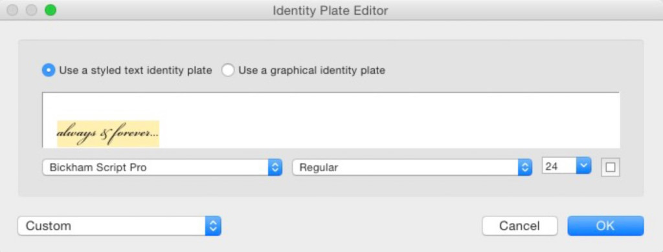Open the text color swatch box

[x=611, y=167]
